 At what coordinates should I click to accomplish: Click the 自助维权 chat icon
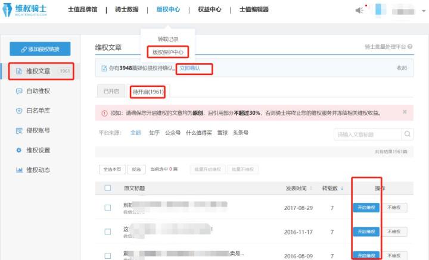(x=19, y=91)
